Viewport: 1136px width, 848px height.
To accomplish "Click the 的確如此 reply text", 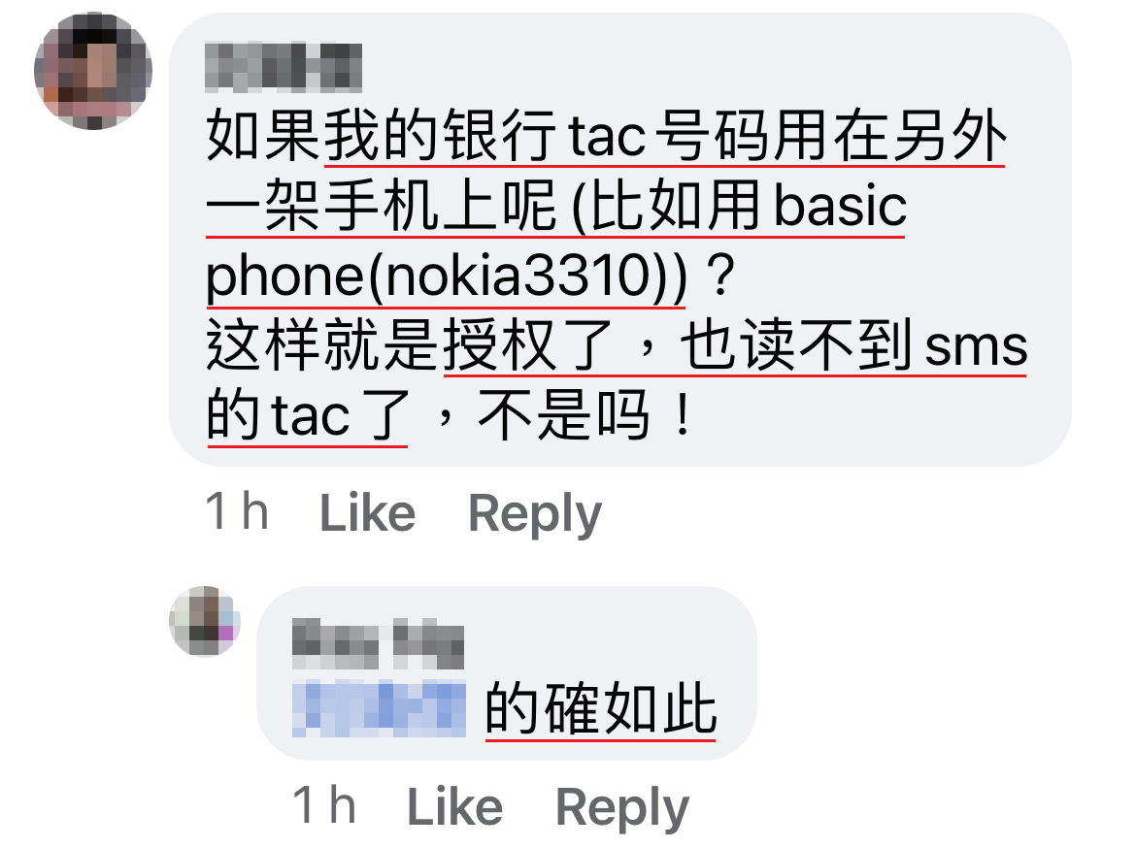I will coord(601,709).
